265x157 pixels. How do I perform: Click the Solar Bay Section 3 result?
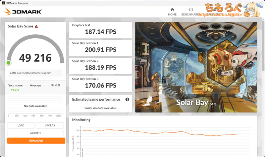pos(100,83)
